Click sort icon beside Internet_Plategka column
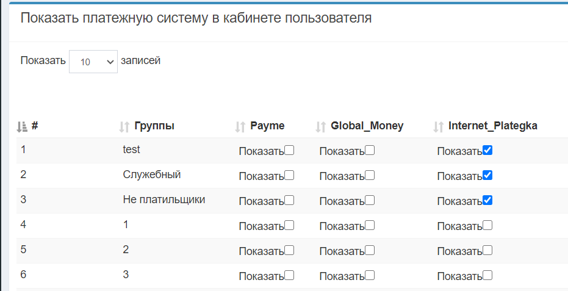 (x=439, y=126)
